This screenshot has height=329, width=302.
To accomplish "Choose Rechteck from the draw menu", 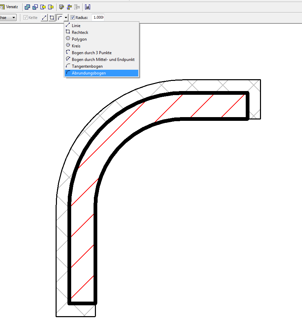I will click(101, 32).
